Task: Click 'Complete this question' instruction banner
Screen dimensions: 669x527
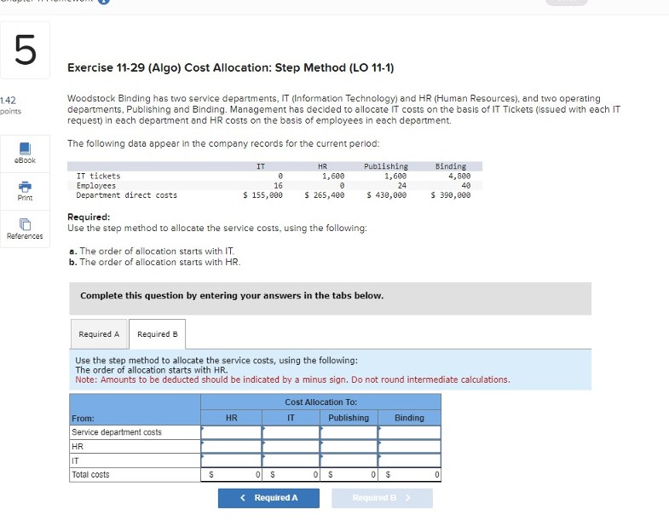Action: 330,298
